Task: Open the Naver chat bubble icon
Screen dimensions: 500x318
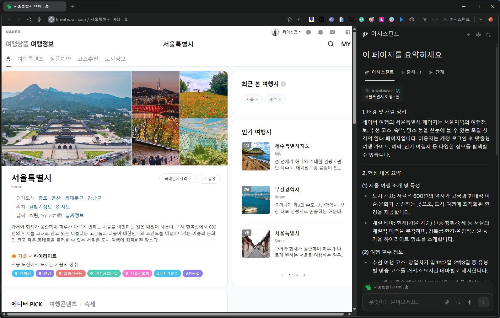Action: pyautogui.click(x=309, y=32)
